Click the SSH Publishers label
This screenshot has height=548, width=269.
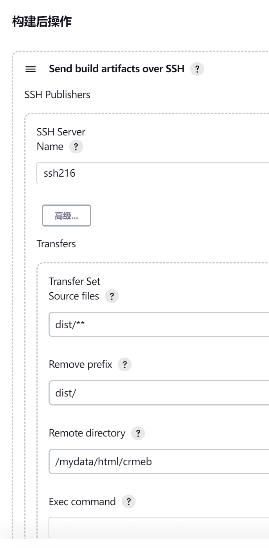[x=57, y=95]
